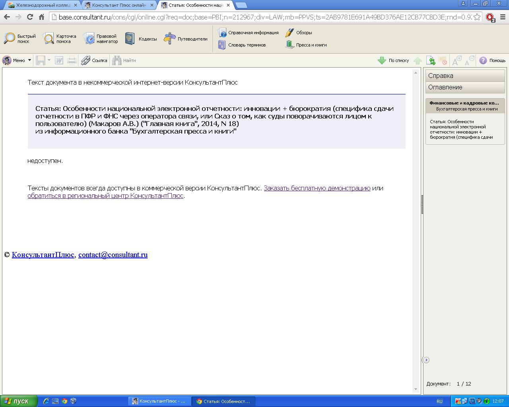Click scrollbar down arrow in document

(416, 389)
